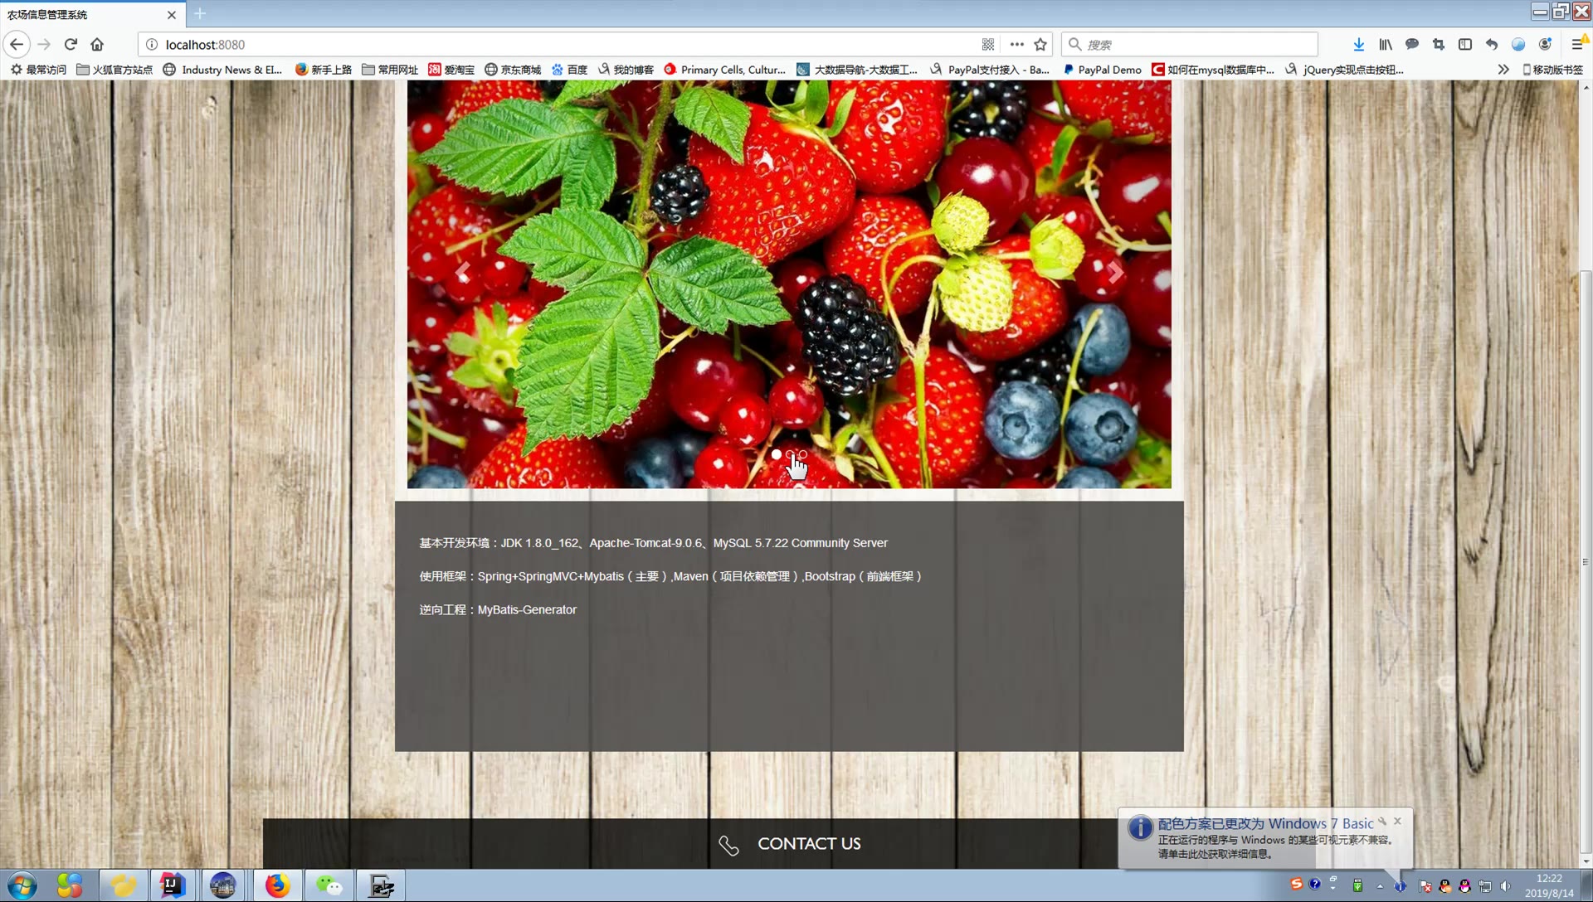1593x902 pixels.
Task: Open Firefox from the Windows taskbar
Action: pyautogui.click(x=277, y=885)
